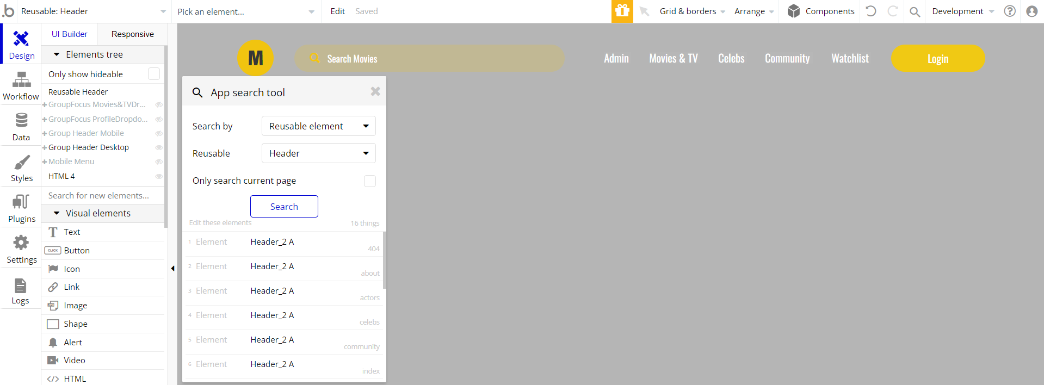Click the undo arrow icon
This screenshot has height=385, width=1044.
pyautogui.click(x=871, y=11)
